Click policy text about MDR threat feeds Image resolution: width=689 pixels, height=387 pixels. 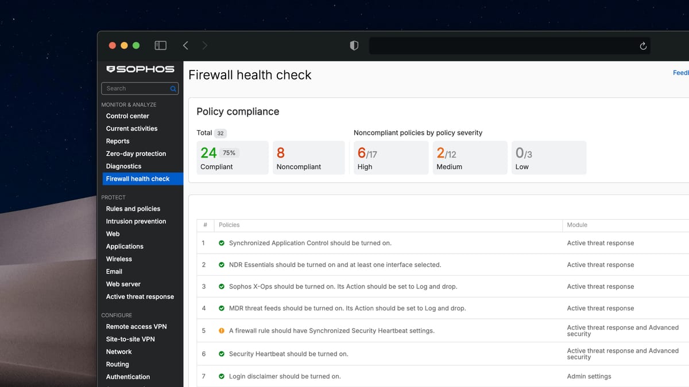[347, 308]
